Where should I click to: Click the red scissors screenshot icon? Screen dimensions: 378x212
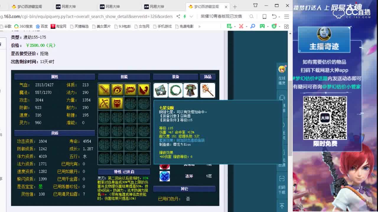241,26
